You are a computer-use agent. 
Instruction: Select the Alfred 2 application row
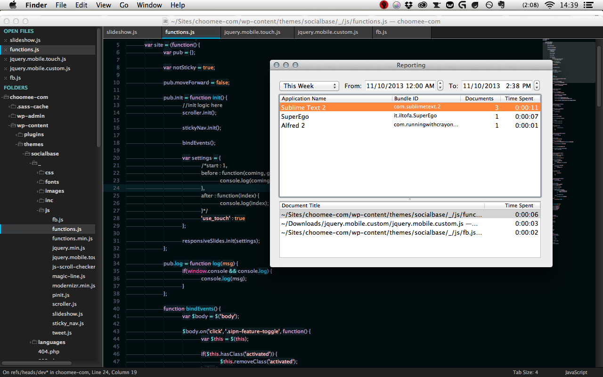(410, 125)
